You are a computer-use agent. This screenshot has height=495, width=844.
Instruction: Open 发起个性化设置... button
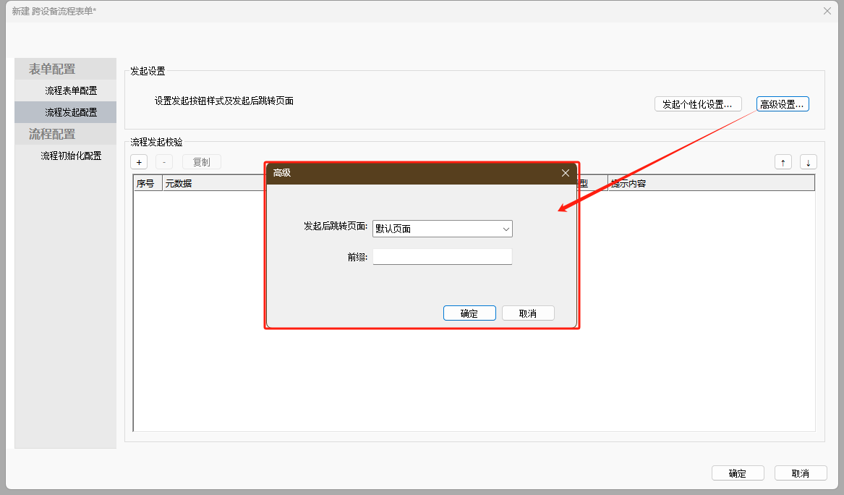coord(698,104)
